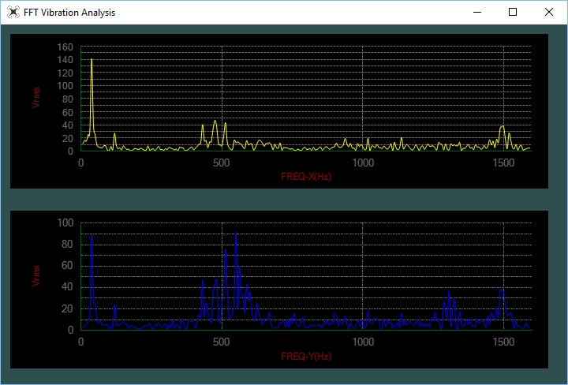Click the Vrms label of the upper chart
Viewport: 568px width, 385px height.
[x=35, y=97]
